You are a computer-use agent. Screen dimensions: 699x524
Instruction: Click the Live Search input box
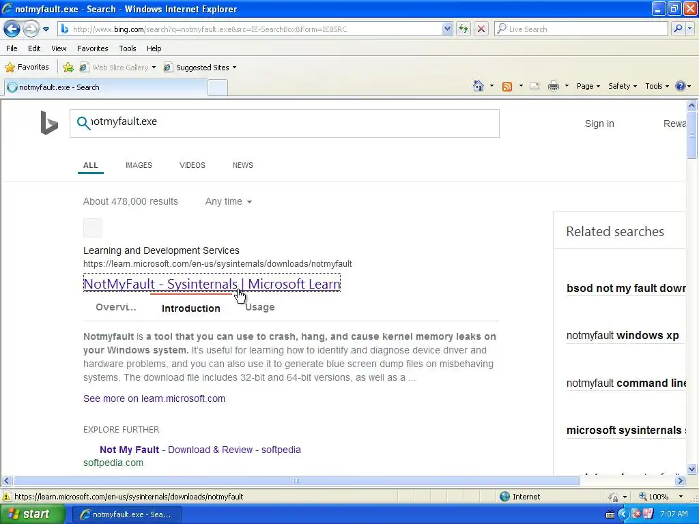point(581,29)
